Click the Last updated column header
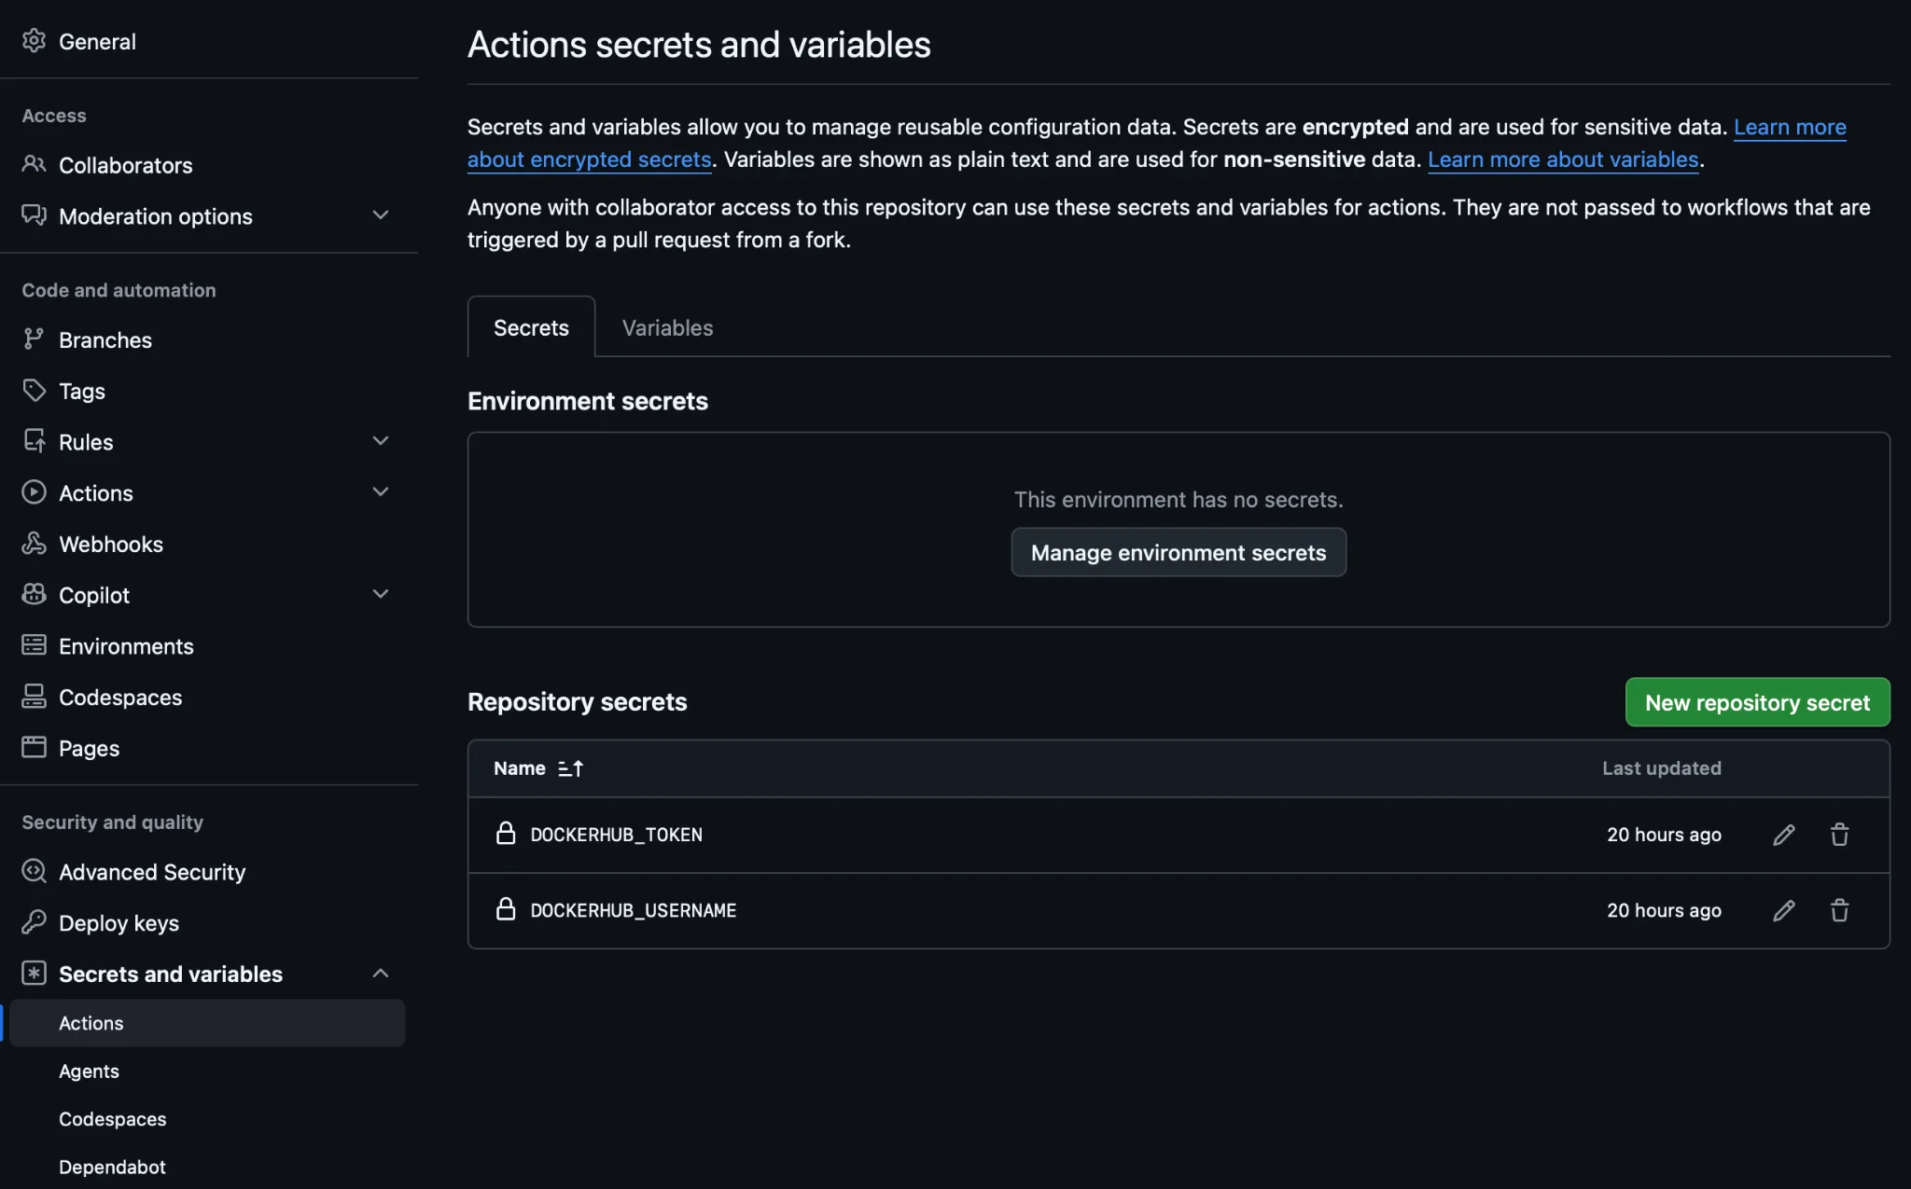The height and width of the screenshot is (1189, 1911). [x=1661, y=768]
